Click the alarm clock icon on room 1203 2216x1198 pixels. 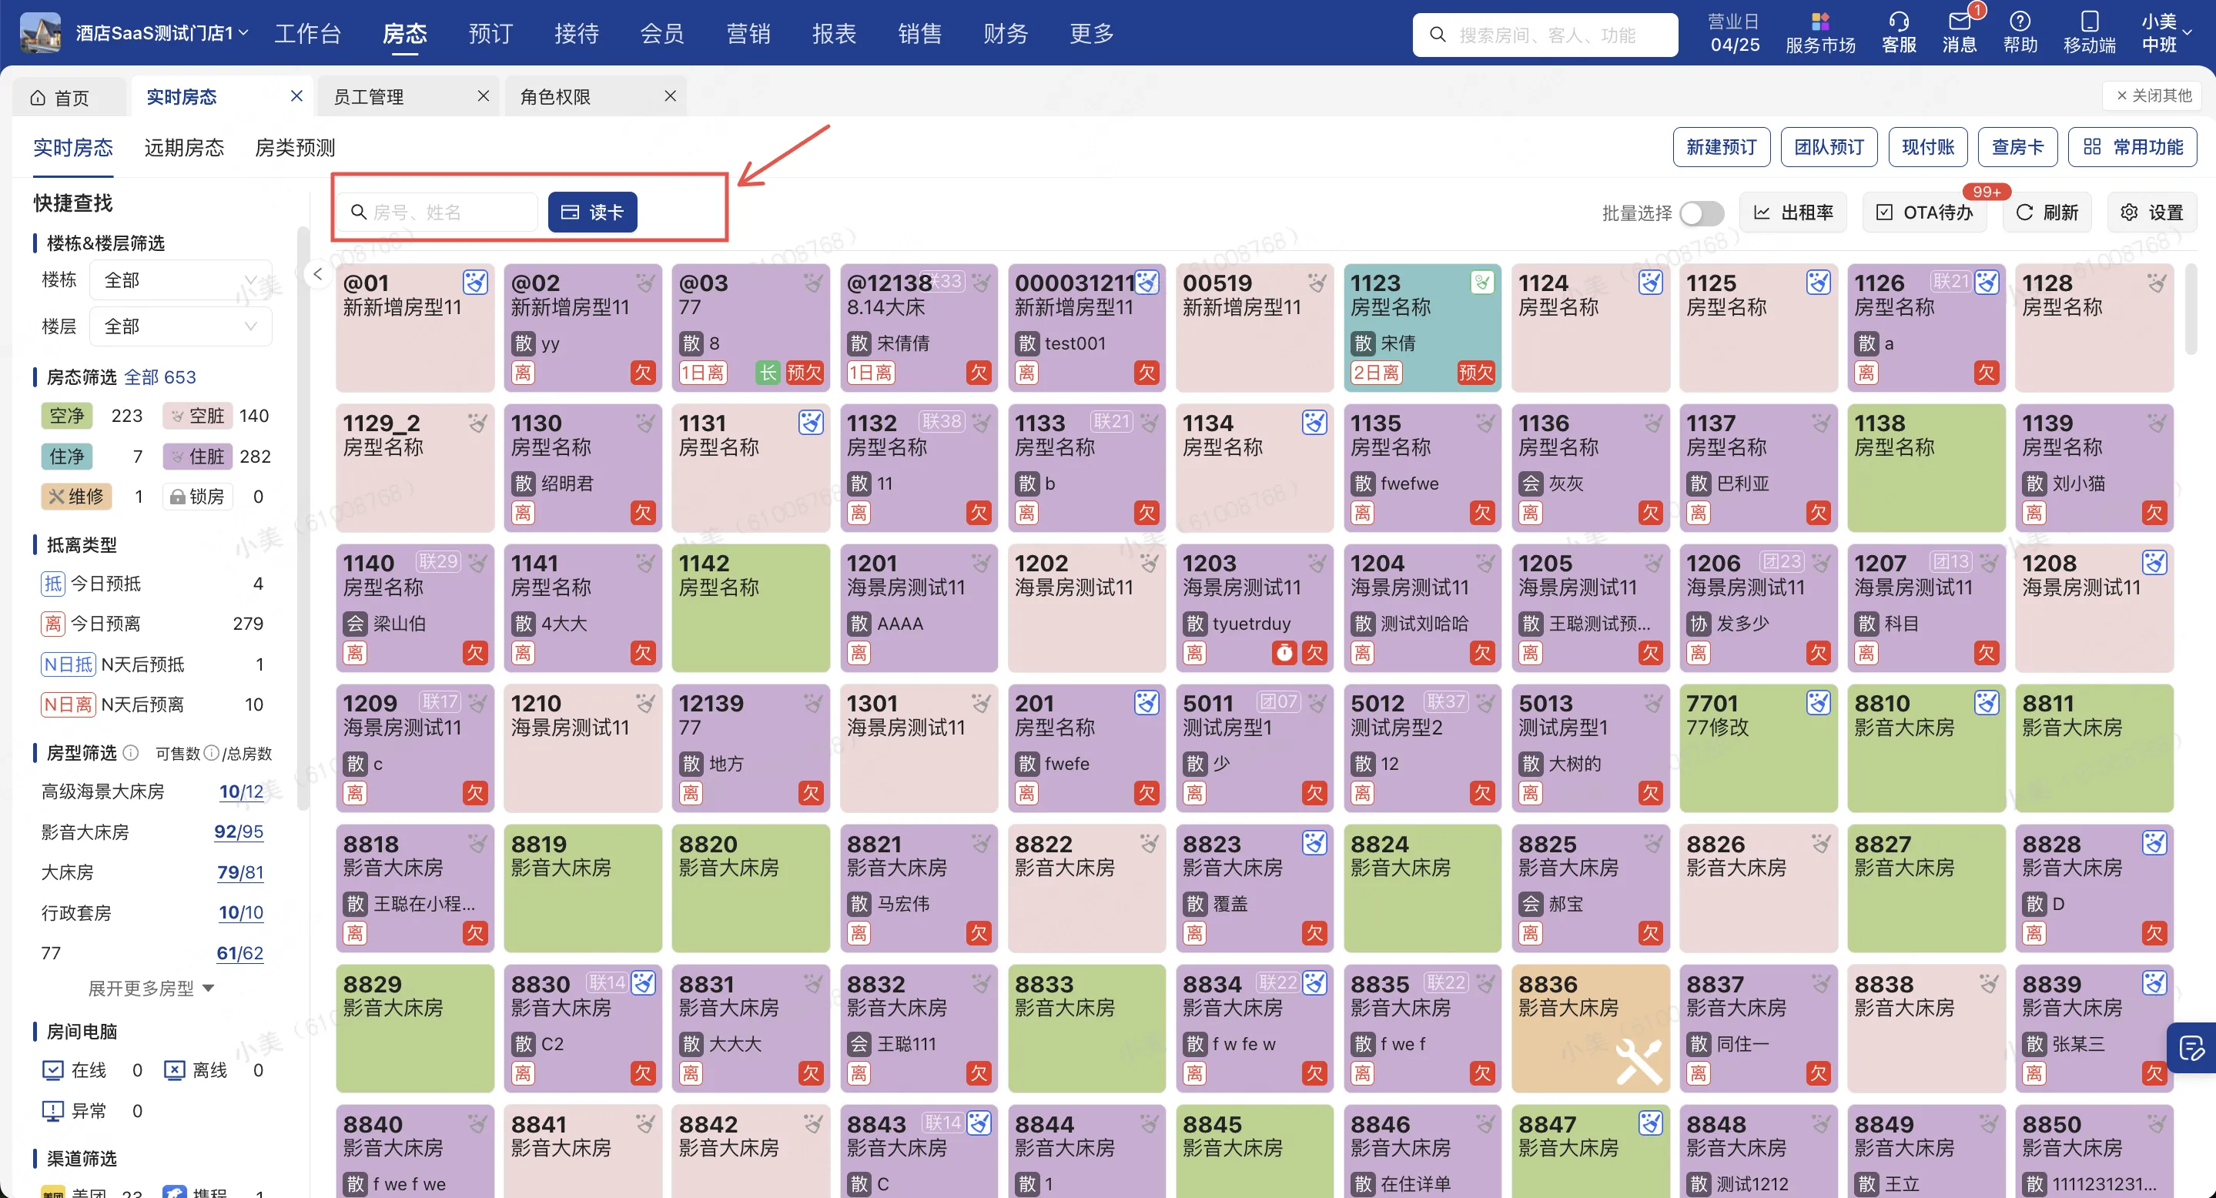click(1284, 653)
